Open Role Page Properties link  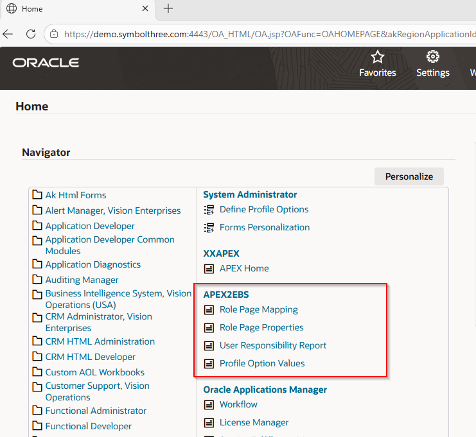point(261,327)
